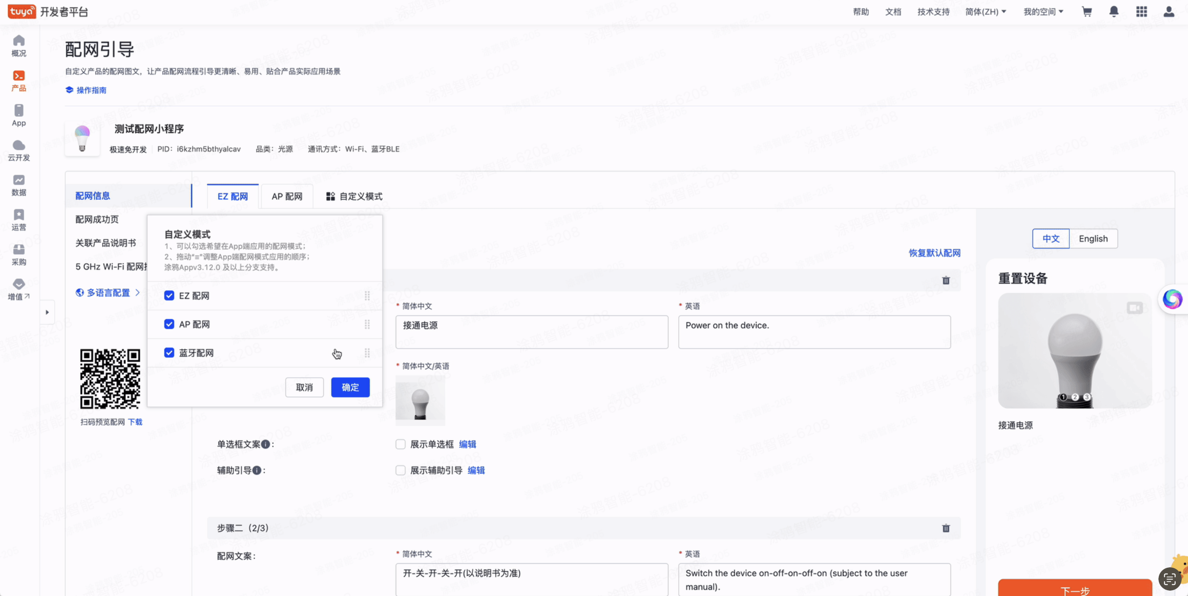Viewport: 1188px width, 596px height.
Task: Click drag handle of AP 配网 row
Action: (367, 324)
